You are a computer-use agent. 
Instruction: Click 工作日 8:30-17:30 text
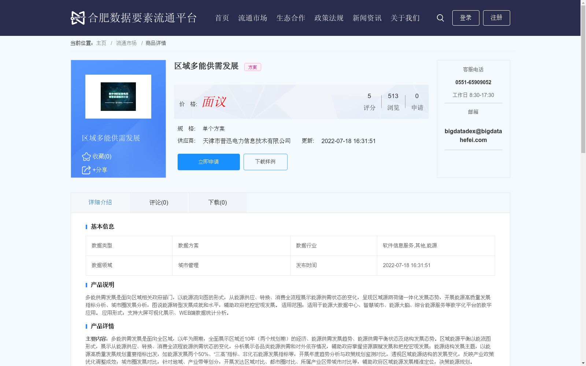click(x=473, y=95)
